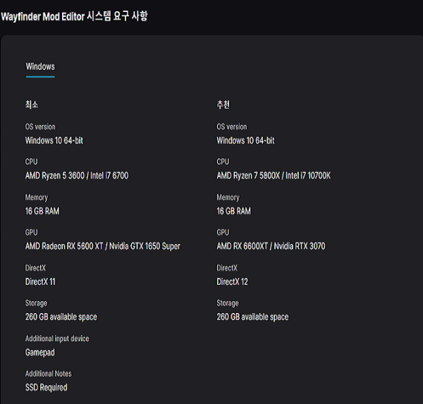Click the SSD Required note

[x=46, y=388]
